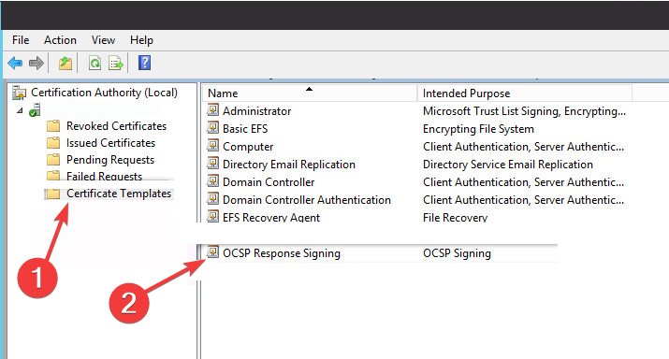Click the Administrator certificate template icon
Image resolution: width=669 pixels, height=359 pixels.
pos(212,110)
